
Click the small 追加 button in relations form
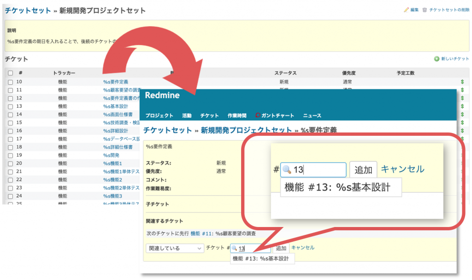(x=281, y=248)
